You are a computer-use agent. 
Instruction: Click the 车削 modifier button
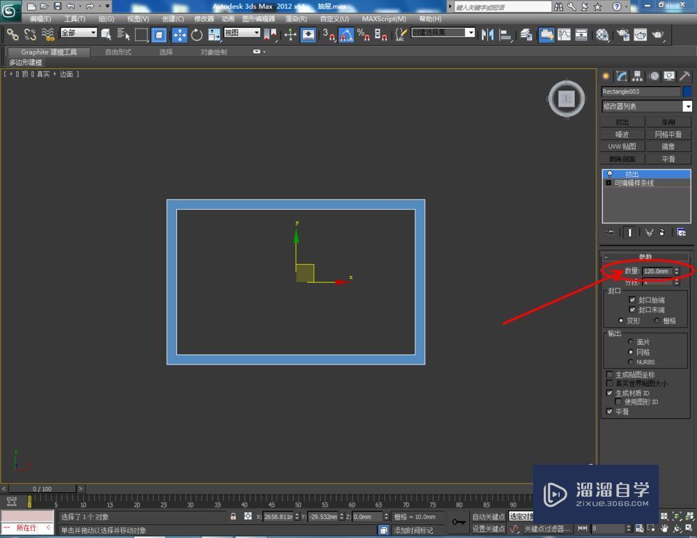668,121
